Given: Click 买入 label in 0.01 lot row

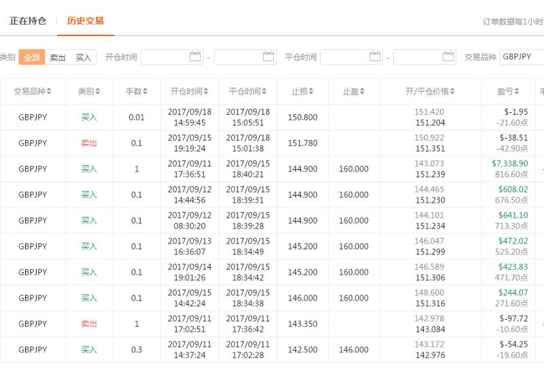Looking at the screenshot, I should pos(89,117).
